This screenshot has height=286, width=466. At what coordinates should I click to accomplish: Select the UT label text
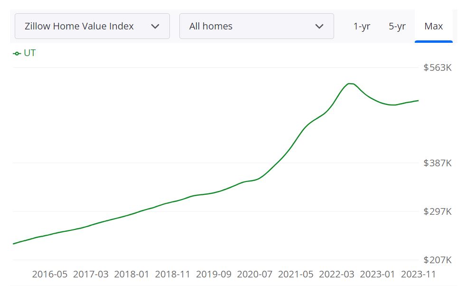tap(29, 53)
